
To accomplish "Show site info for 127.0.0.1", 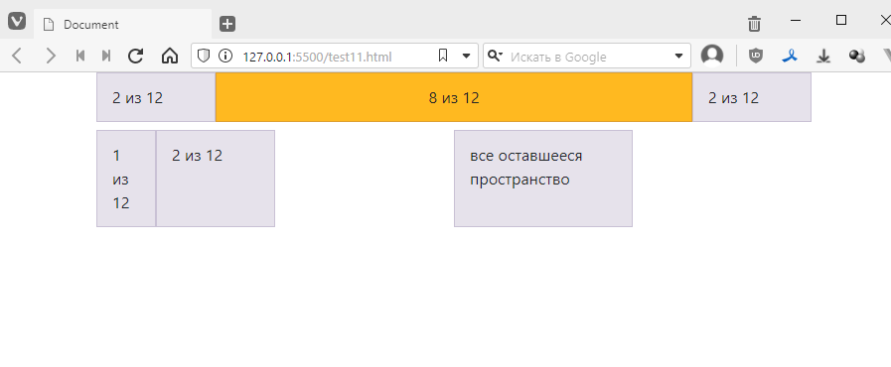I will coord(225,56).
